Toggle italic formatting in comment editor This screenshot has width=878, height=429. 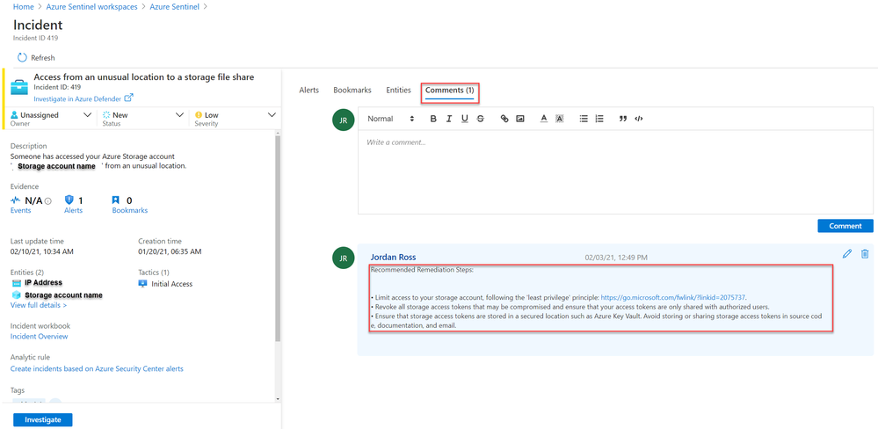click(448, 119)
